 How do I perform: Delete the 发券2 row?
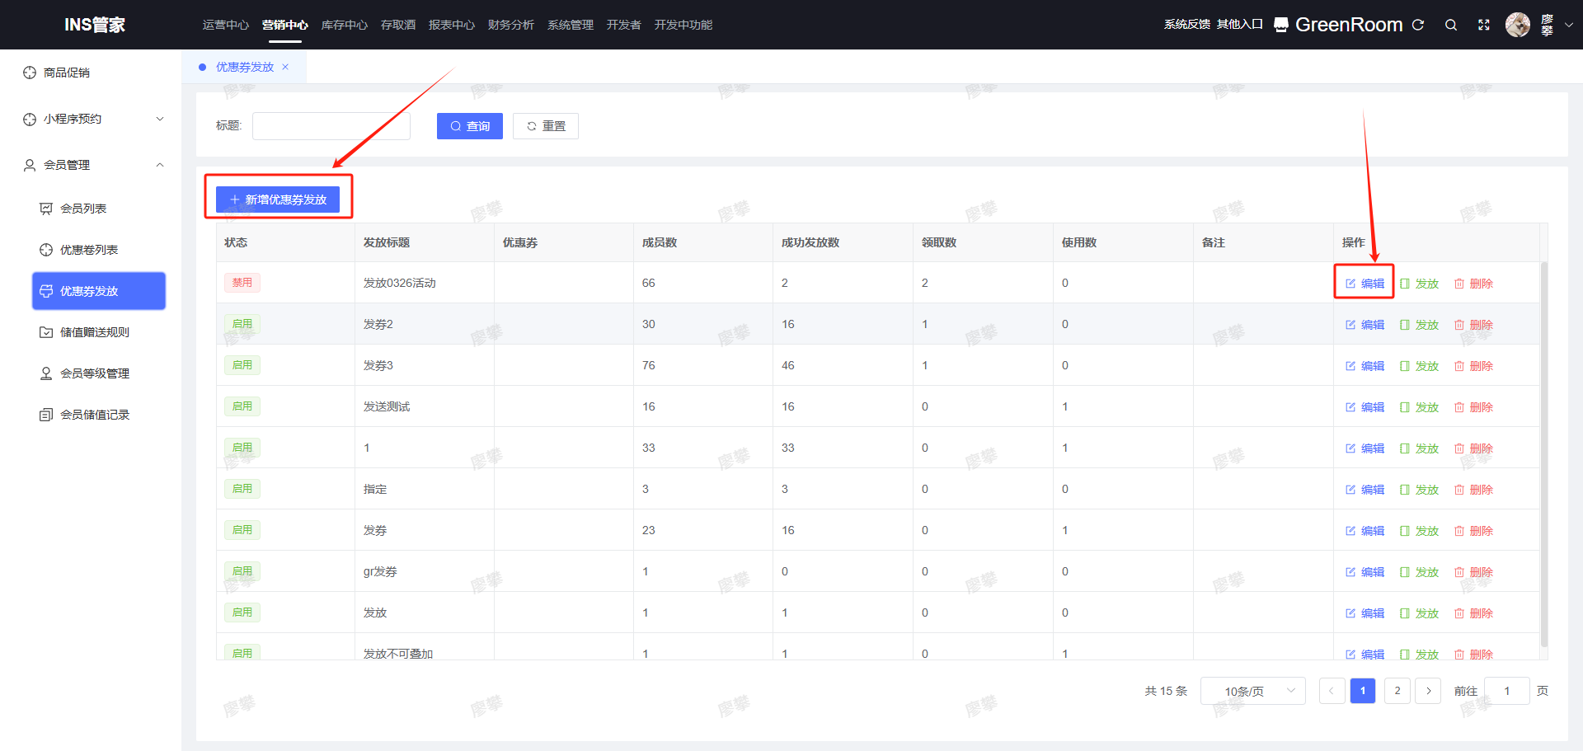coord(1473,325)
